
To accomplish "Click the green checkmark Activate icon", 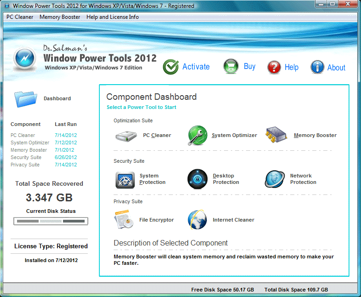I will [171, 67].
